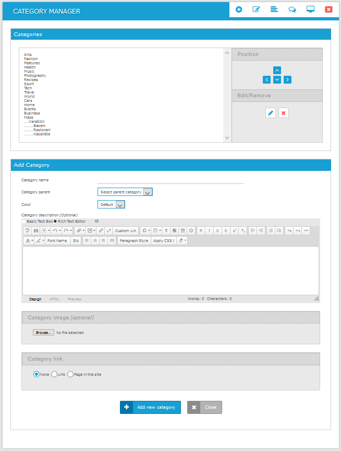Click the comments bubble icon in header
The width and height of the screenshot is (341, 451).
click(x=292, y=9)
